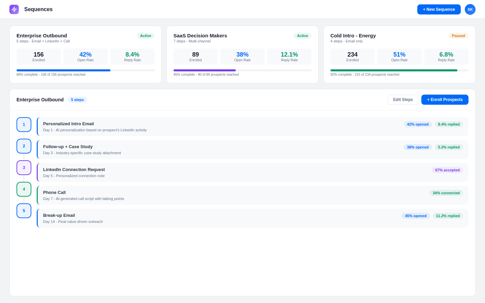The height and width of the screenshot is (303, 485).
Task: Click the 11.2% replied badge
Action: 448,216
